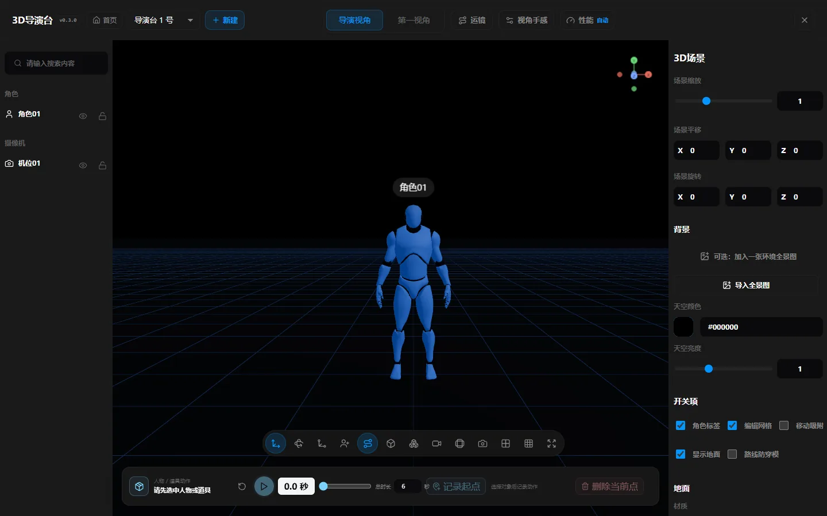Select the rotate gizmo tool
Image resolution: width=827 pixels, height=516 pixels.
(299, 443)
